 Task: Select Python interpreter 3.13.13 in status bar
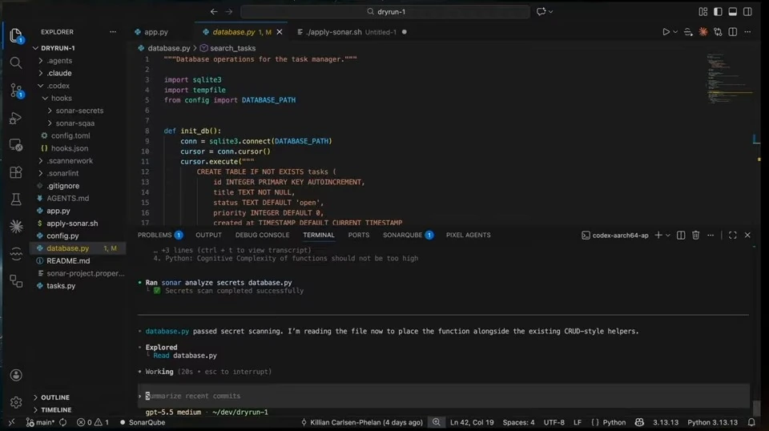click(712, 422)
